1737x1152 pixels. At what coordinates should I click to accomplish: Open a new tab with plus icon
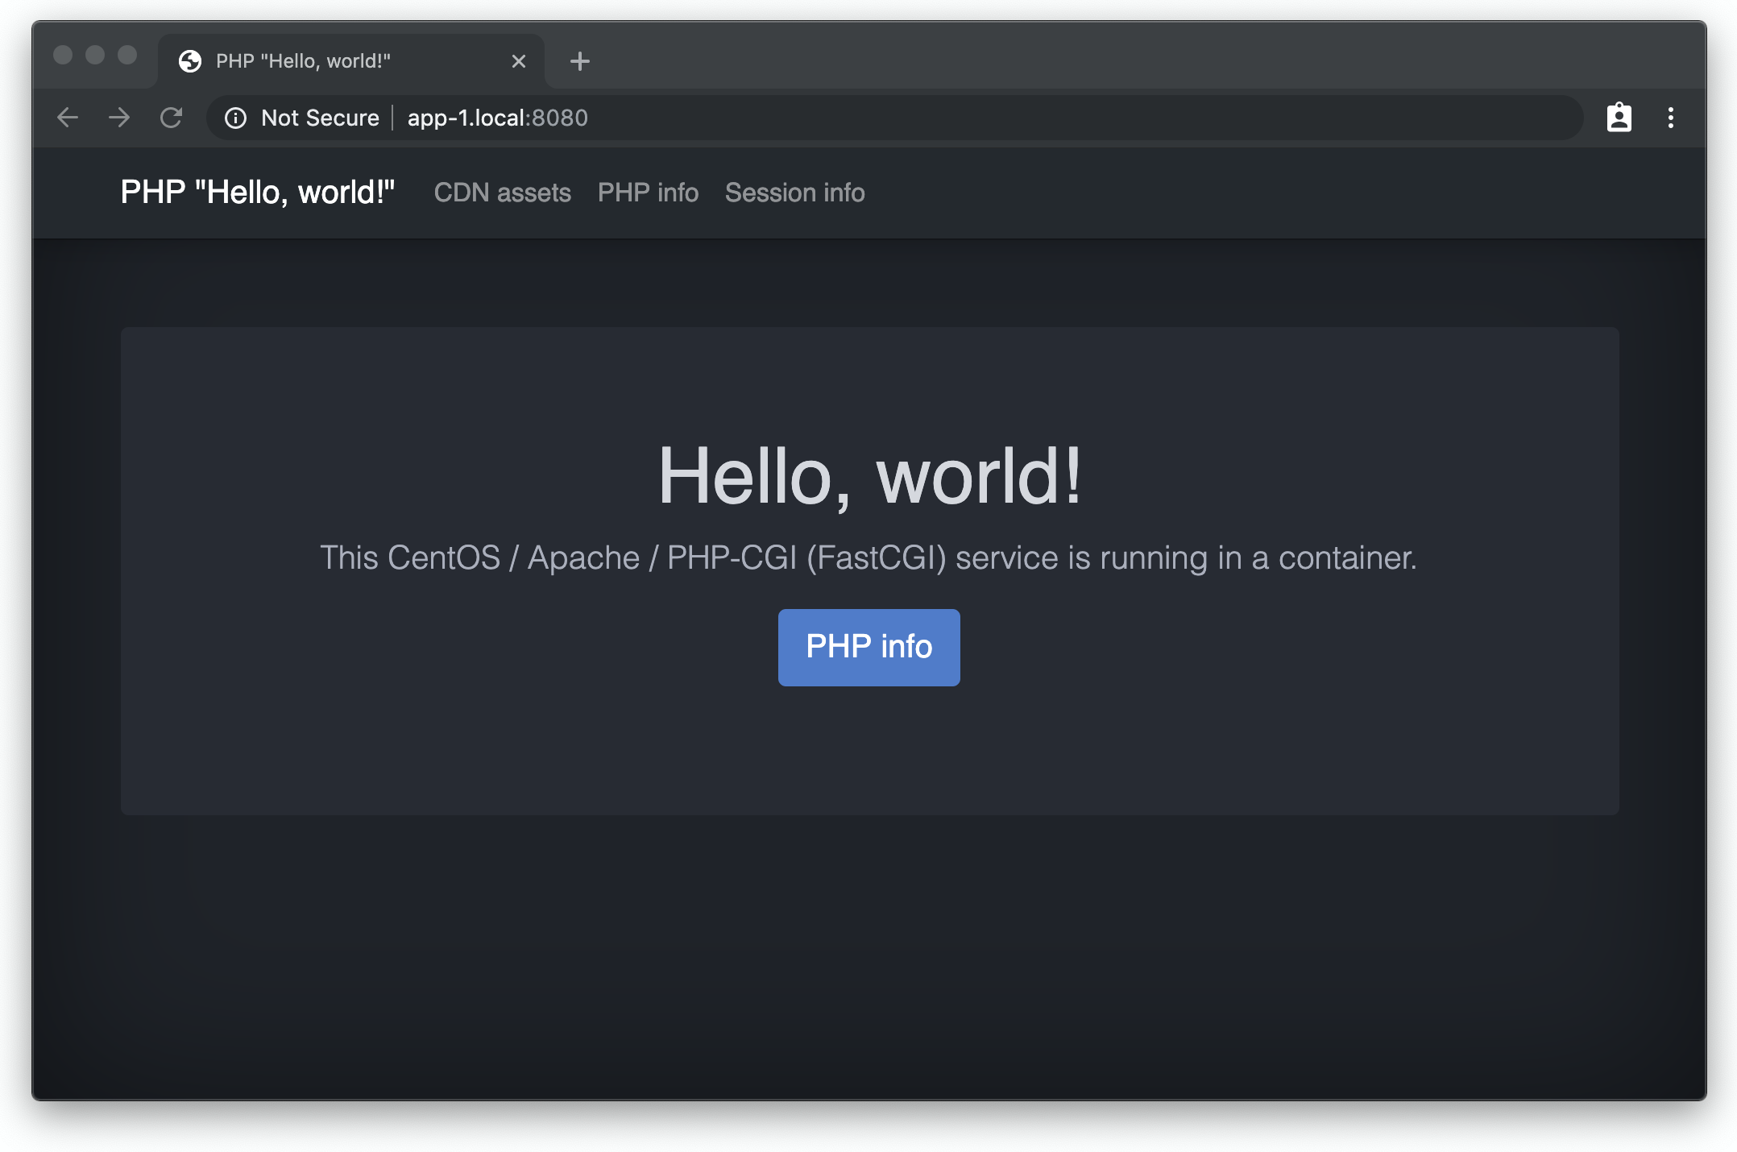pyautogui.click(x=579, y=61)
